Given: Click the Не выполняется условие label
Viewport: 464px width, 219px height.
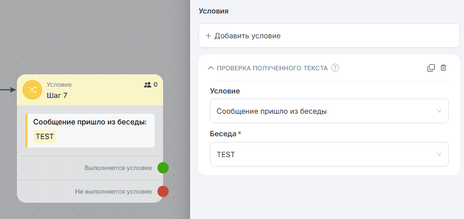Looking at the screenshot, I should 114,192.
